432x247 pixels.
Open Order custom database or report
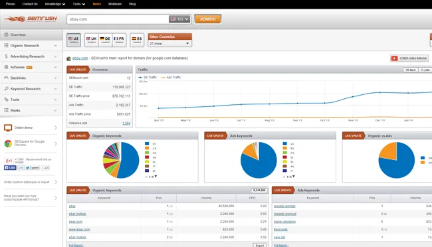pyautogui.click(x=31, y=183)
